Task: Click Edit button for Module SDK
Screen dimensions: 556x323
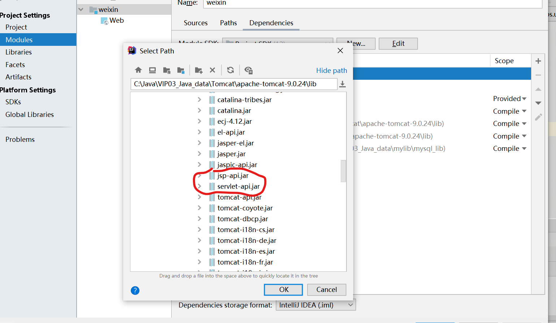Action: (398, 43)
